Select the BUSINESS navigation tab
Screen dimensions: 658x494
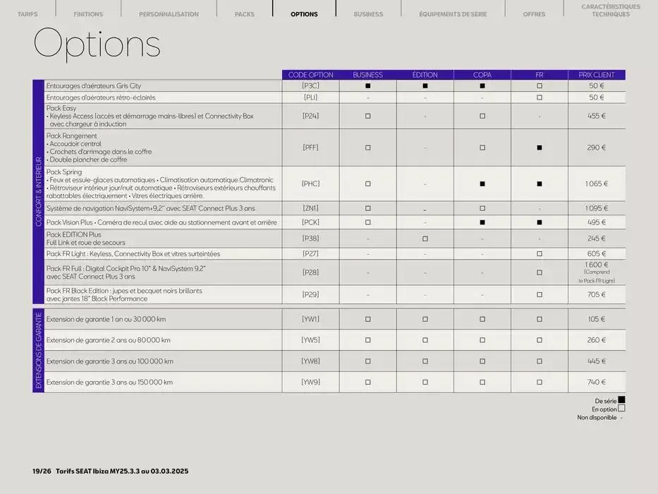tap(368, 14)
